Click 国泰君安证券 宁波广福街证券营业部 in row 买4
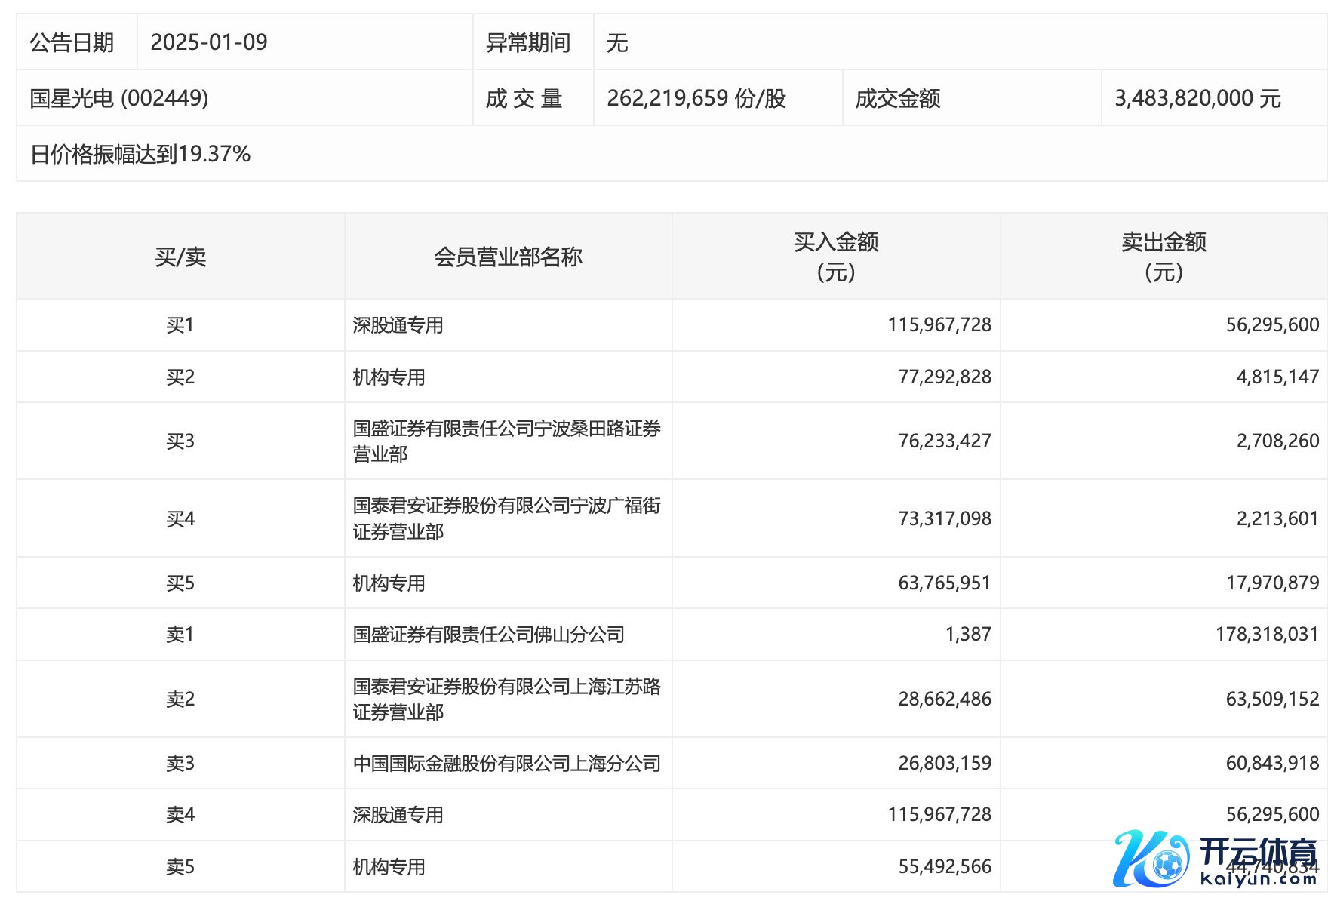Viewport: 1328px width, 904px height. pyautogui.click(x=506, y=518)
